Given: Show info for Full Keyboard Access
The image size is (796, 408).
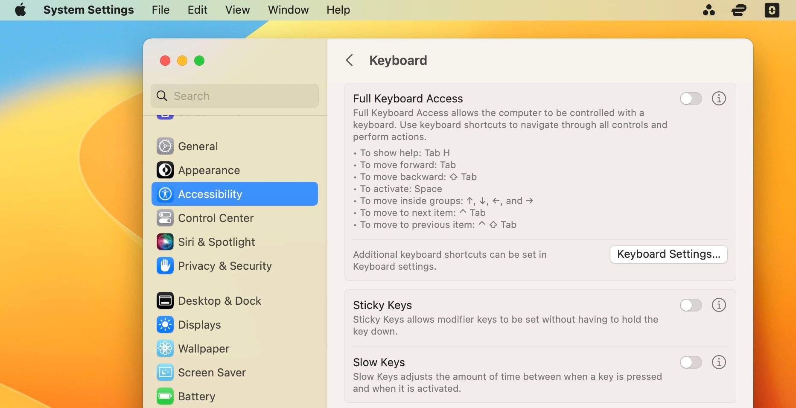Looking at the screenshot, I should coord(719,99).
